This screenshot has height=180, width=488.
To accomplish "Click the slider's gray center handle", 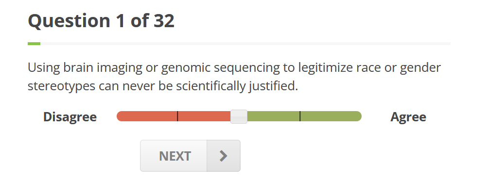I will click(239, 116).
